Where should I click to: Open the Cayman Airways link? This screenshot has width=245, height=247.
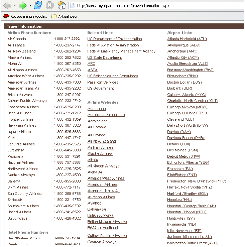102,242
